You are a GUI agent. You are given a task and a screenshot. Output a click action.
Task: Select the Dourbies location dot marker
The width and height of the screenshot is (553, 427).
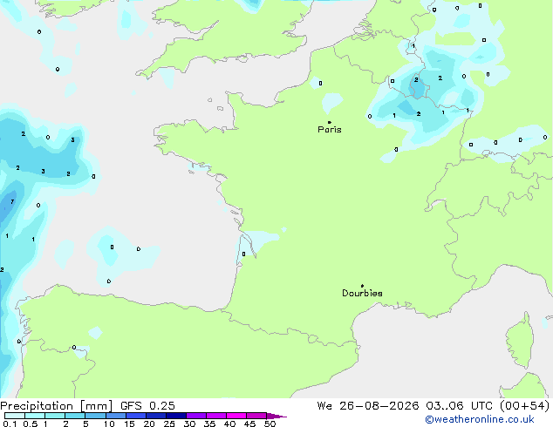[362, 286]
